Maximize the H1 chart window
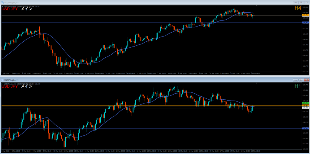 pos(301,80)
